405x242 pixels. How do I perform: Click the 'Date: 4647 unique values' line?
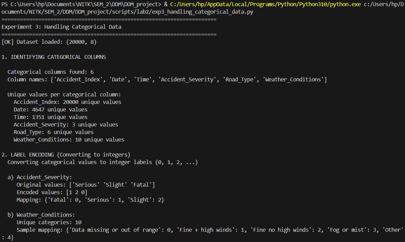pyautogui.click(x=50, y=110)
